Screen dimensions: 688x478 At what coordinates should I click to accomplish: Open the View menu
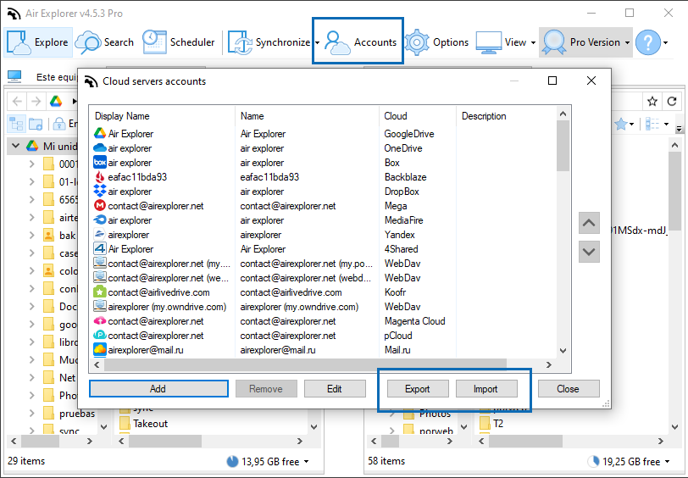pos(506,42)
